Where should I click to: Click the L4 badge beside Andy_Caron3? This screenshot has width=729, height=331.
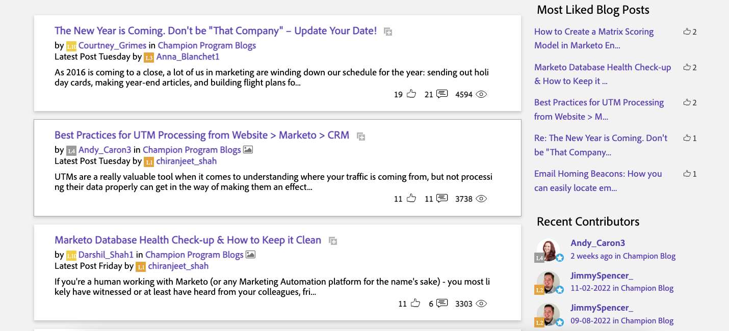coord(71,150)
